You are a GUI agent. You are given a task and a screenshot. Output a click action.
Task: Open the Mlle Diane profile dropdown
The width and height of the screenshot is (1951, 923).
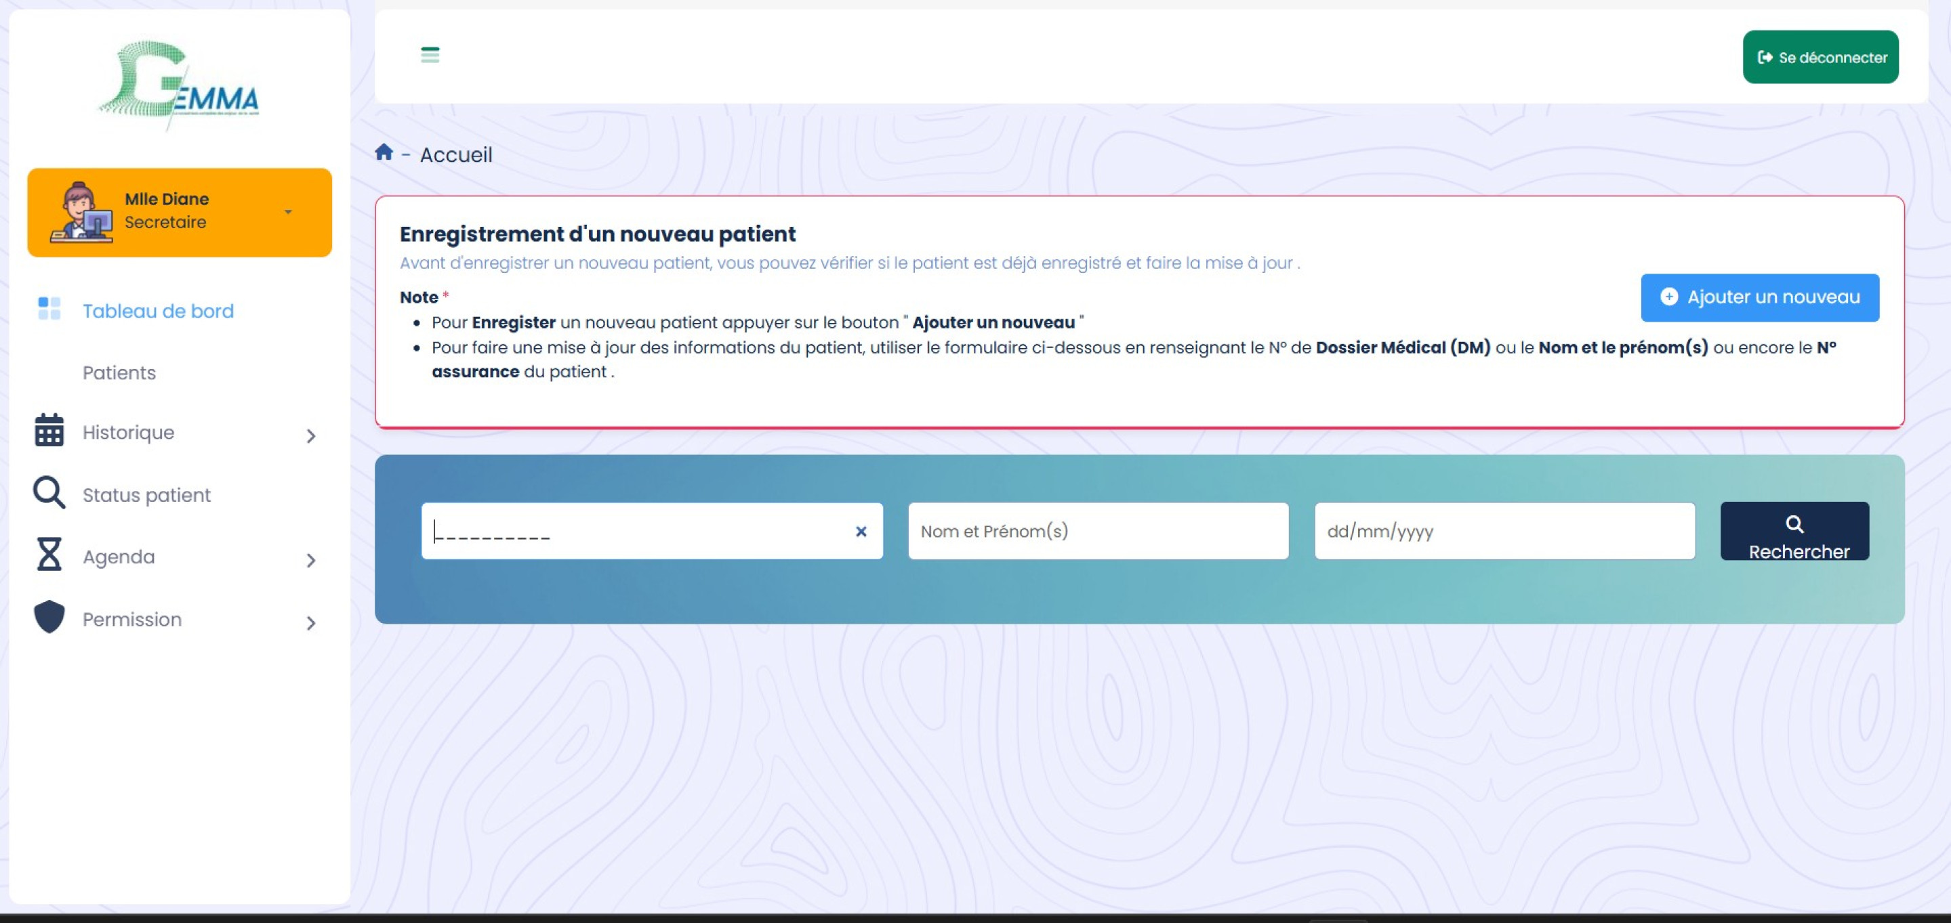pos(288,212)
